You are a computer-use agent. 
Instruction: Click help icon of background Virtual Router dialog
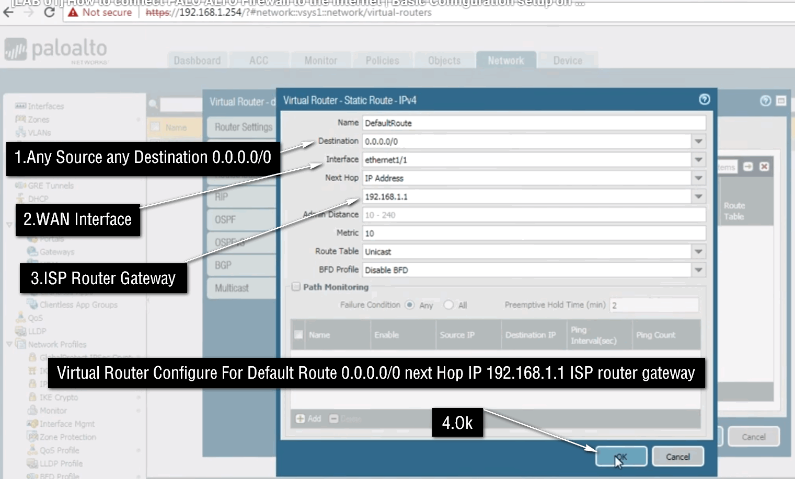pyautogui.click(x=765, y=101)
